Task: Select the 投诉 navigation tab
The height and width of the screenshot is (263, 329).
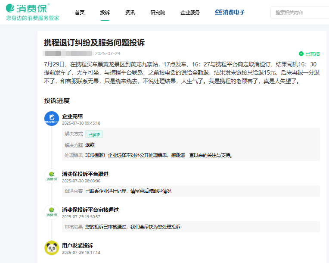Action: [105, 13]
